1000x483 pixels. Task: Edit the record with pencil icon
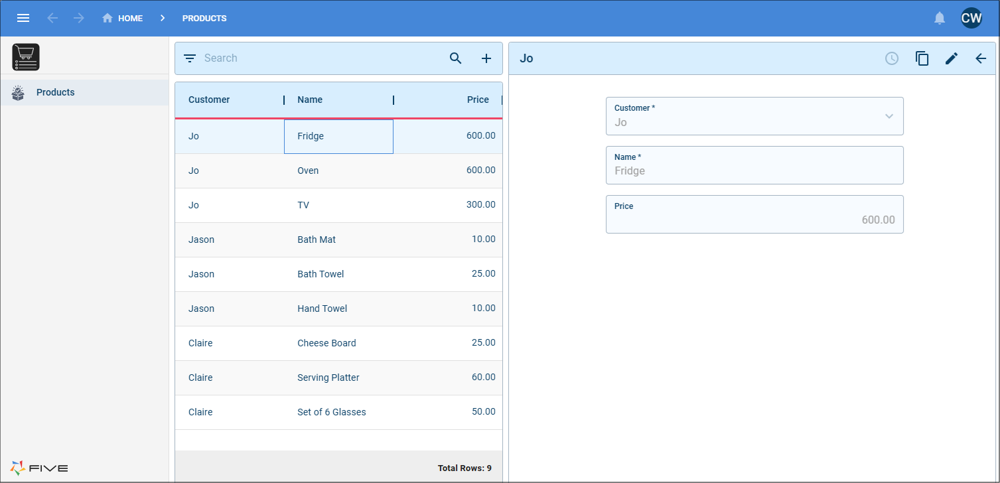952,58
